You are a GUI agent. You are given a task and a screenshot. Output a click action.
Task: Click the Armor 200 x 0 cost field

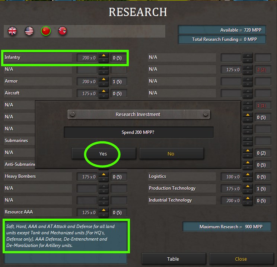point(87,82)
